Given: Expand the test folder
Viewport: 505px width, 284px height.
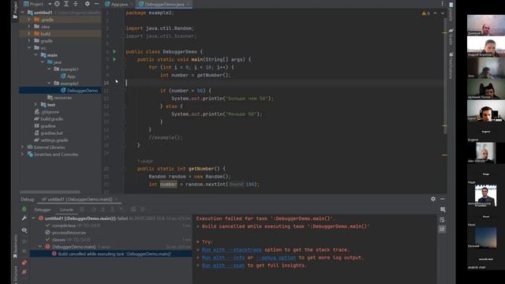Looking at the screenshot, I should 36,105.
